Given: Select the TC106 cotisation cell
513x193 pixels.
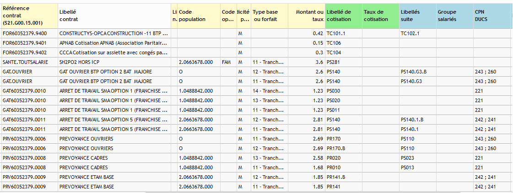Looking at the screenshot, I should (344, 43).
